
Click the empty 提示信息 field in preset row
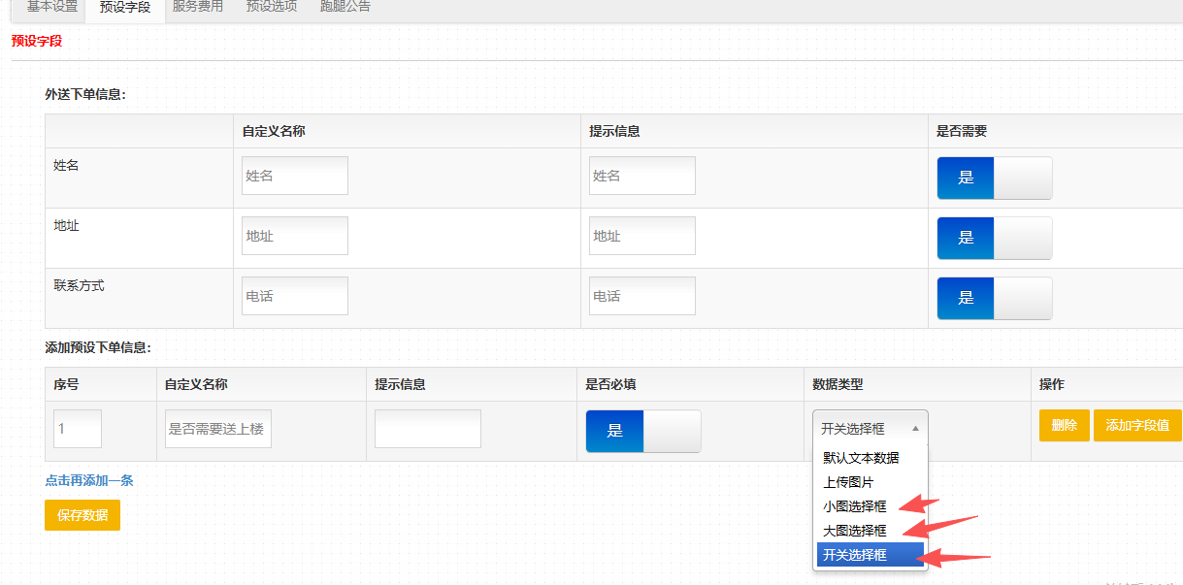tap(427, 429)
